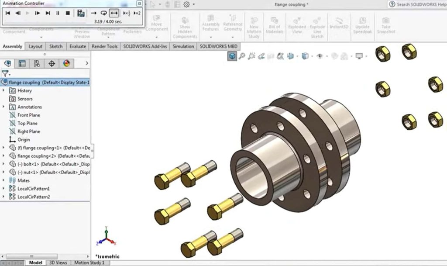This screenshot has height=266, width=447.
Task: Select the DimXpertManager crosshair tab icon
Action: (x=52, y=63)
